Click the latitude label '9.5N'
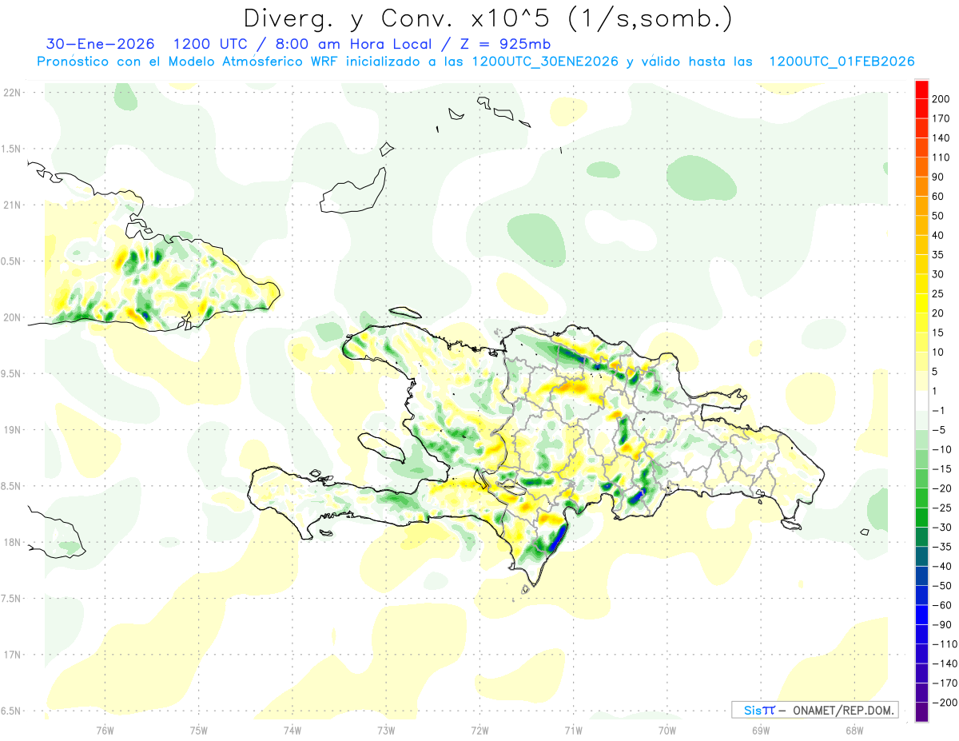The image size is (959, 741). coord(12,373)
